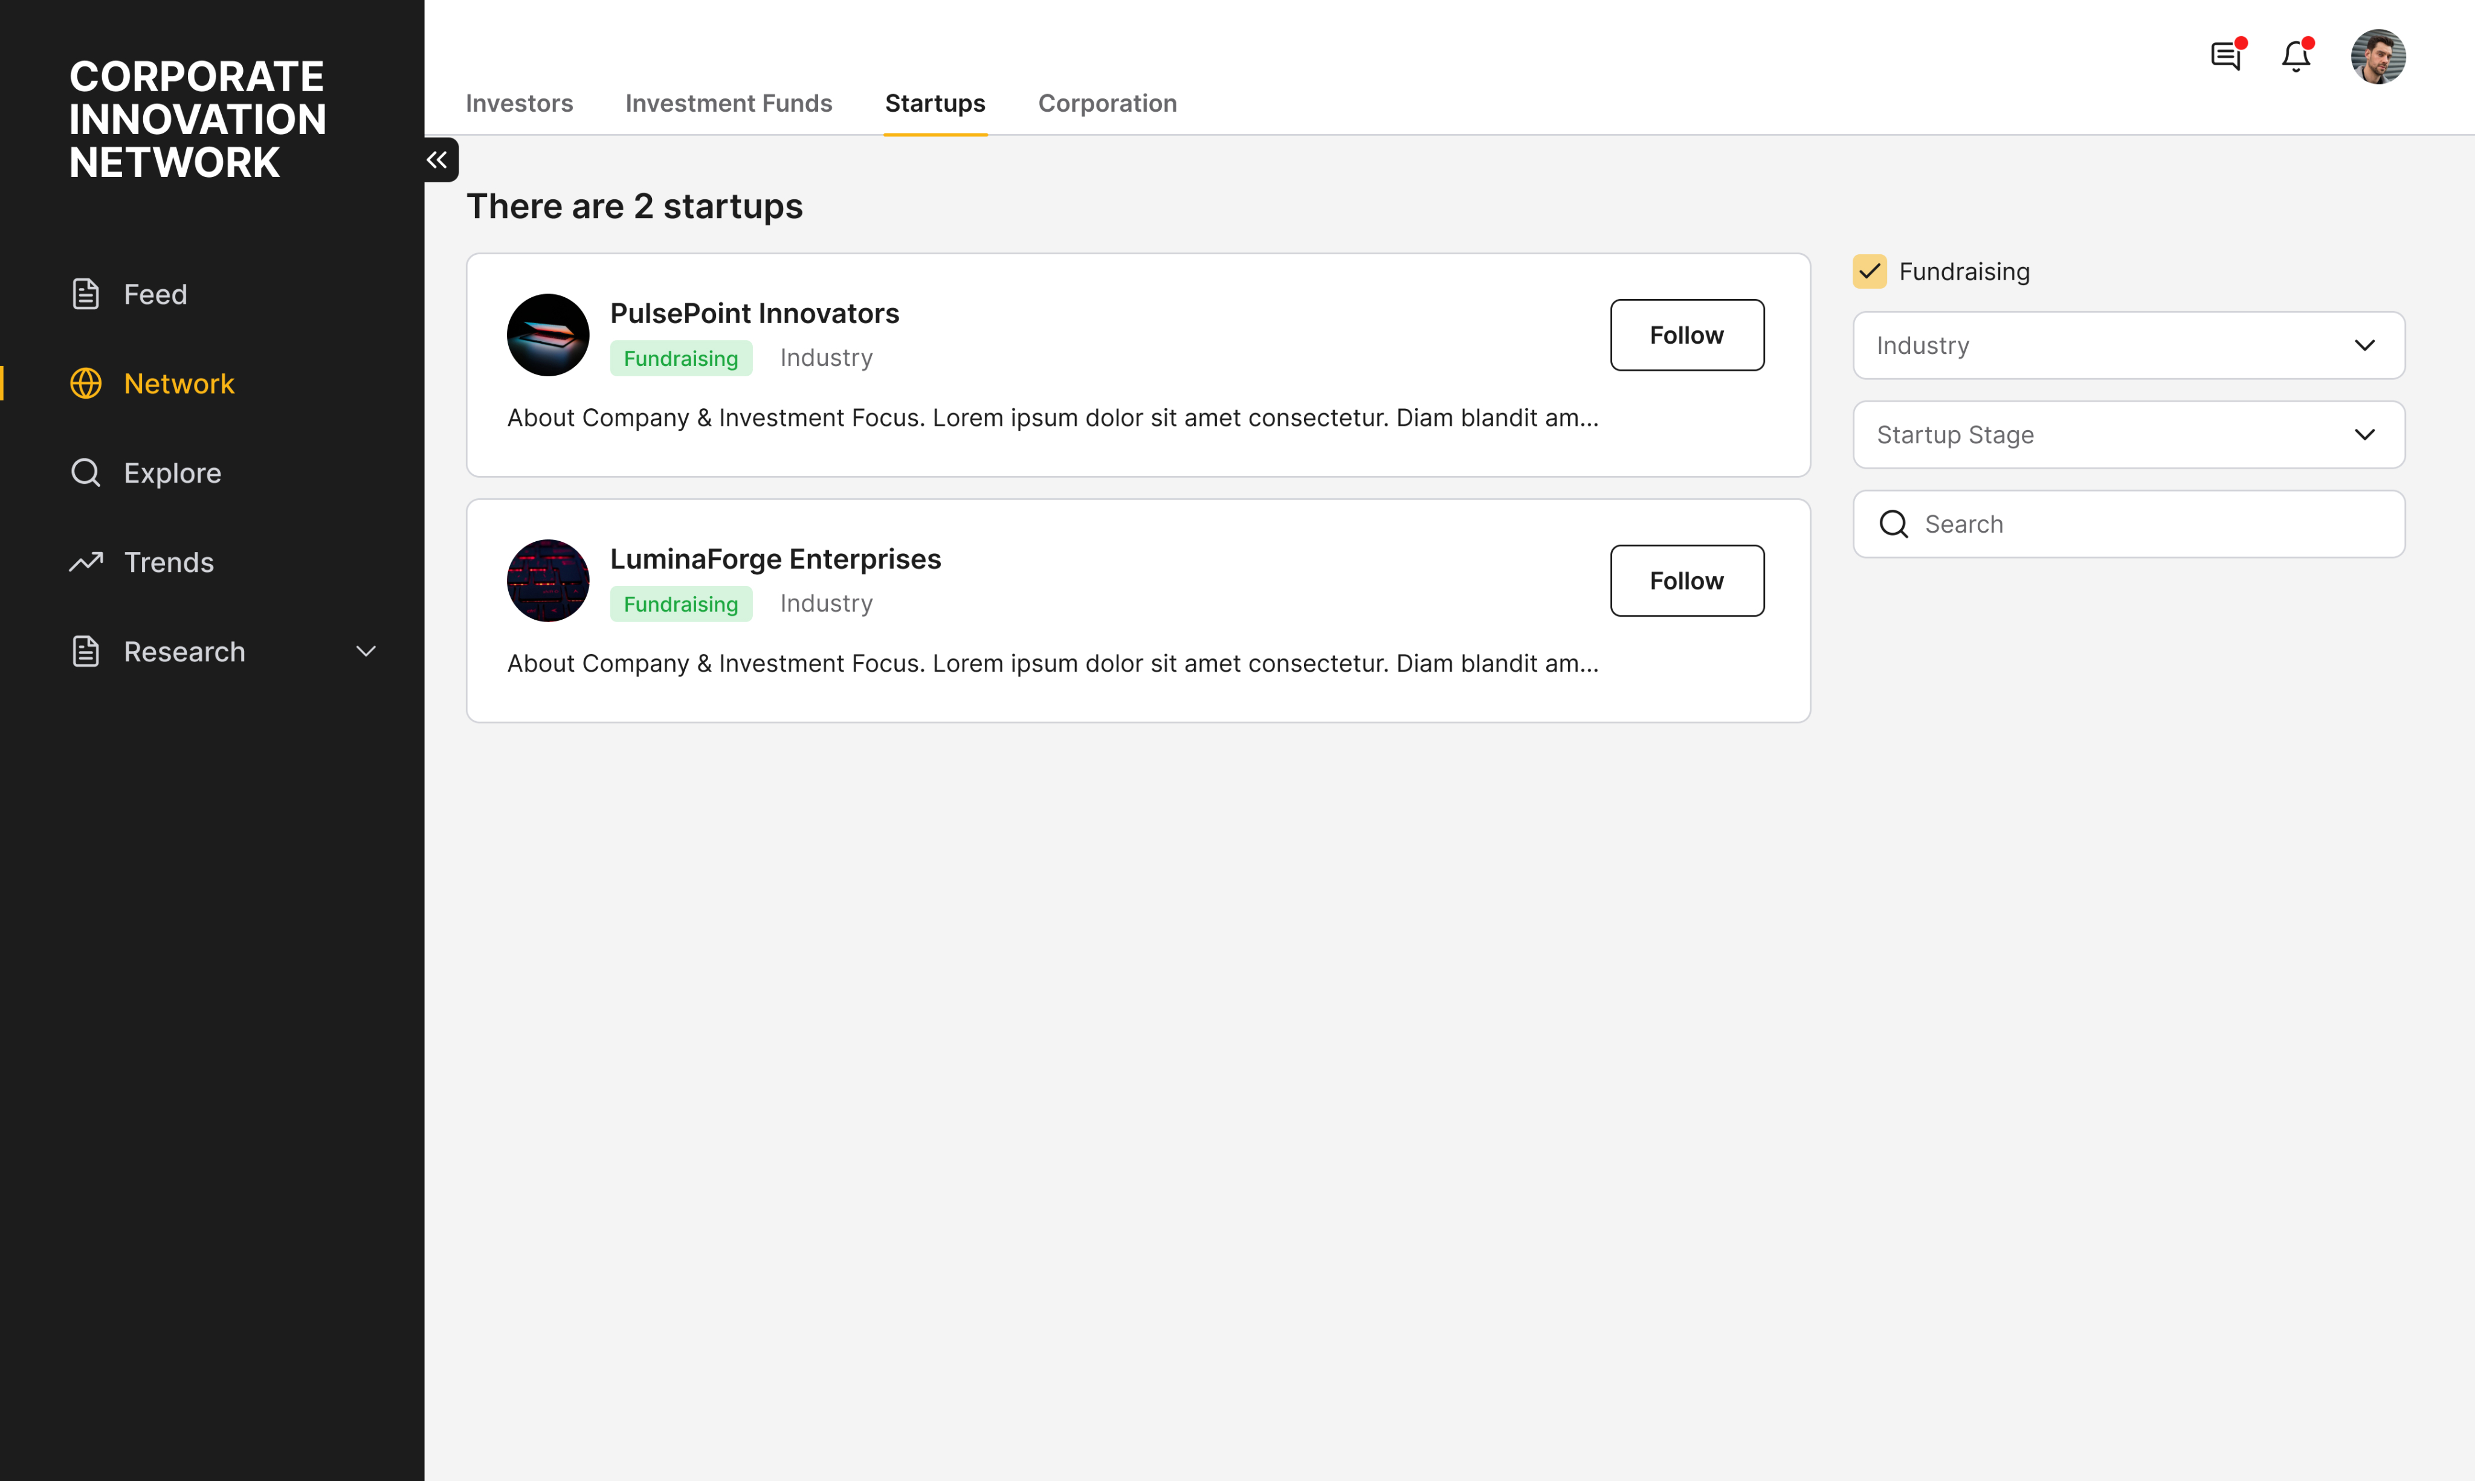The image size is (2475, 1481).
Task: Switch to the Investors tab
Action: (519, 103)
